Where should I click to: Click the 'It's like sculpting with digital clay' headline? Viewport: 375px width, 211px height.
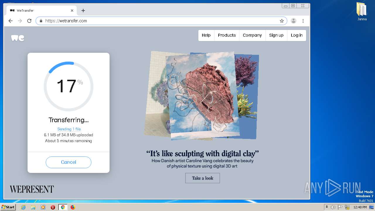(202, 153)
